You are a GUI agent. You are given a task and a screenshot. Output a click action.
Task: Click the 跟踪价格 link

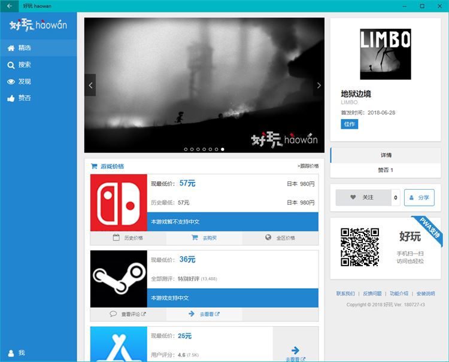pyautogui.click(x=308, y=166)
